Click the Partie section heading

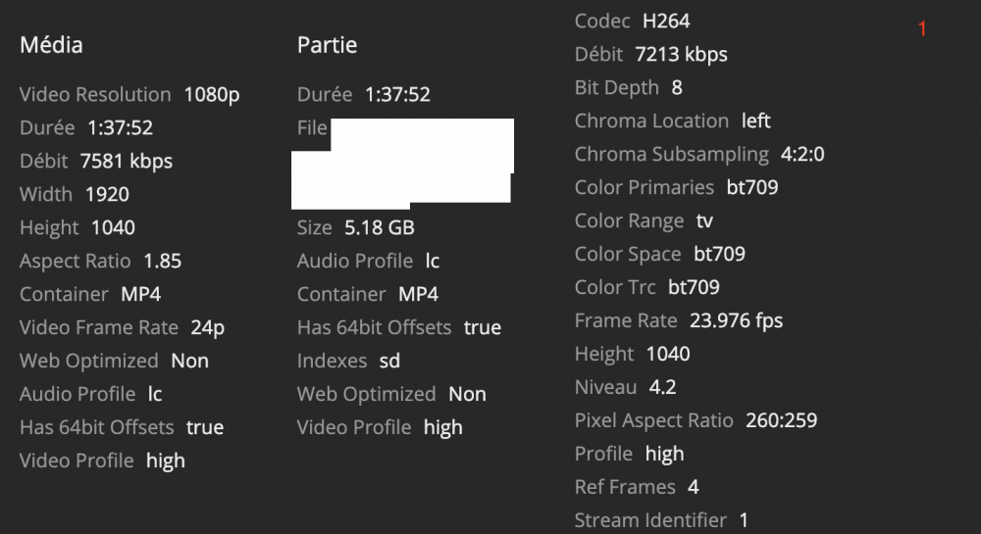tap(327, 45)
